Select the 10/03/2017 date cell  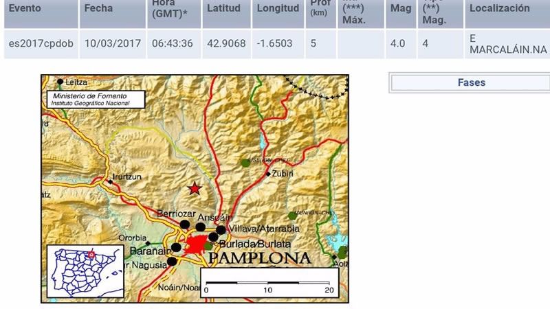tap(113, 44)
